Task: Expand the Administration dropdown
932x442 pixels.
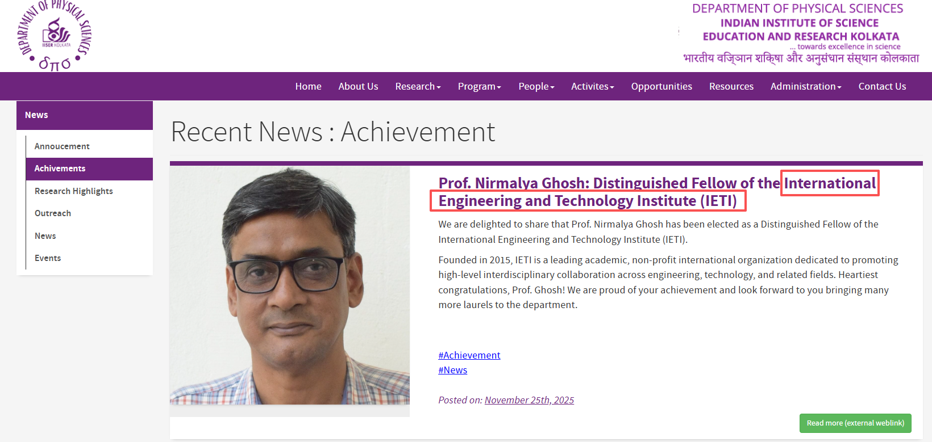Action: tap(805, 86)
